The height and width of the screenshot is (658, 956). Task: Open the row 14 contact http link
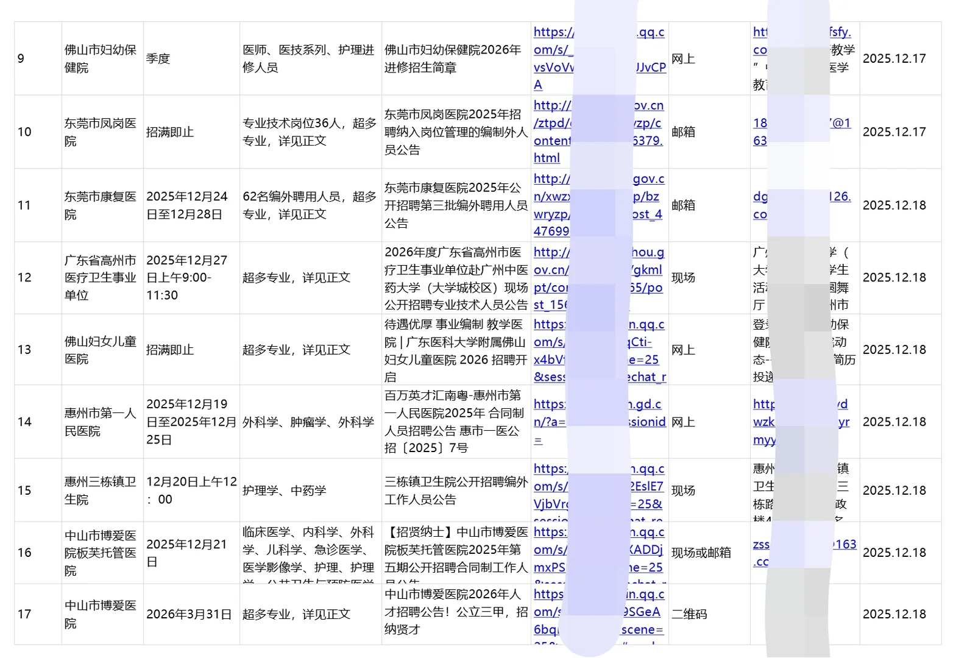click(801, 422)
